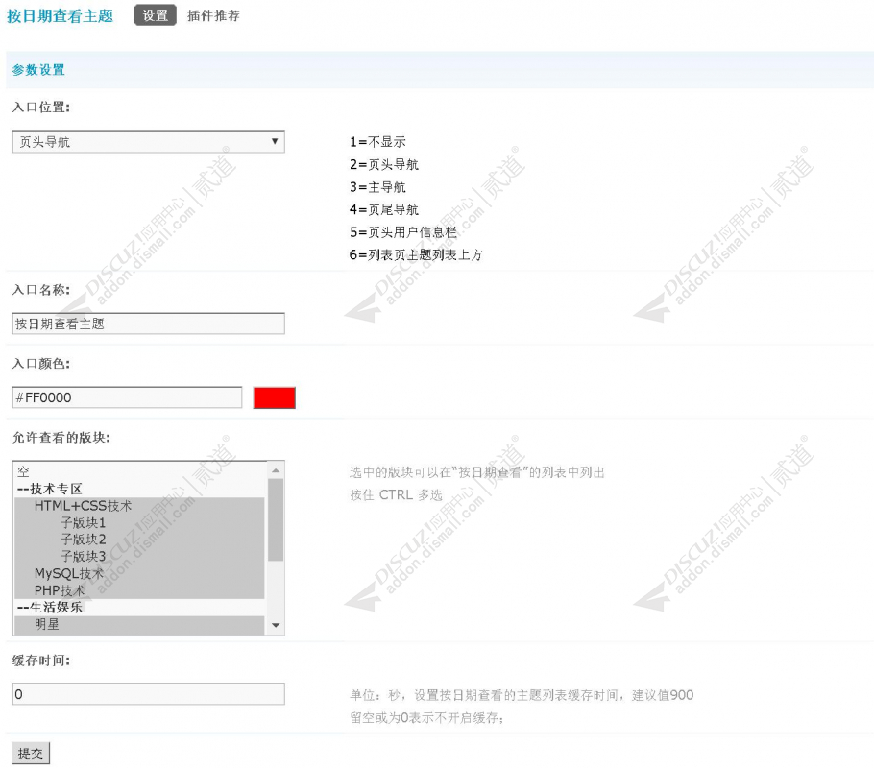874x768 pixels.
Task: Click the 3=主导航 hint text
Action: click(377, 187)
